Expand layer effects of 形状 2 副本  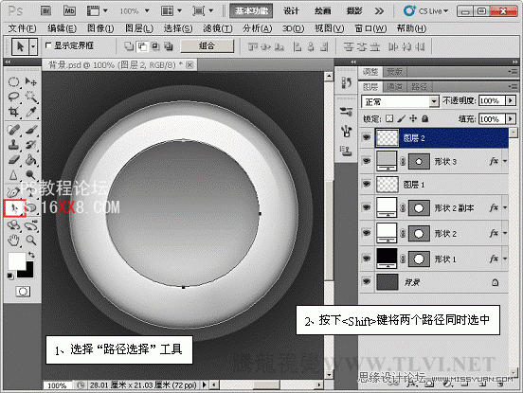tap(505, 207)
